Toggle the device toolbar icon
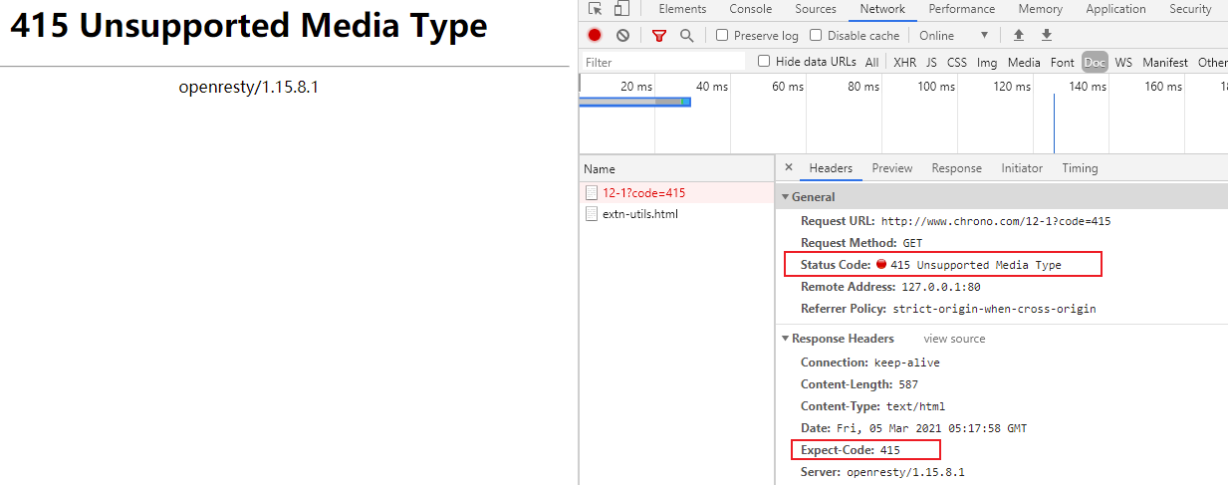1228x485 pixels. tap(621, 9)
